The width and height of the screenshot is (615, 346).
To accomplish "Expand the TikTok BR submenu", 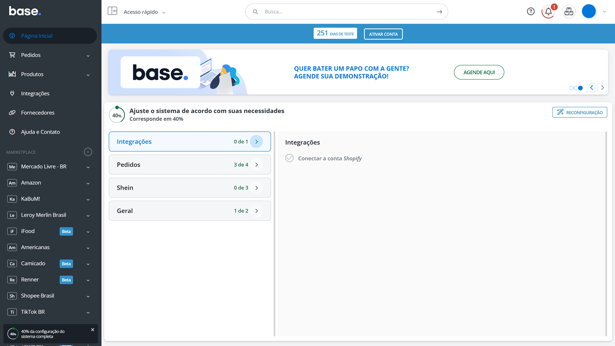I will (x=88, y=313).
